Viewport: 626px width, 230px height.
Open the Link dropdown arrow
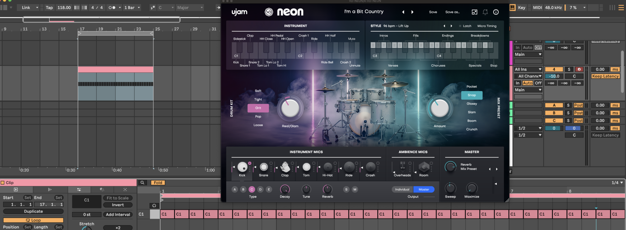[37, 8]
